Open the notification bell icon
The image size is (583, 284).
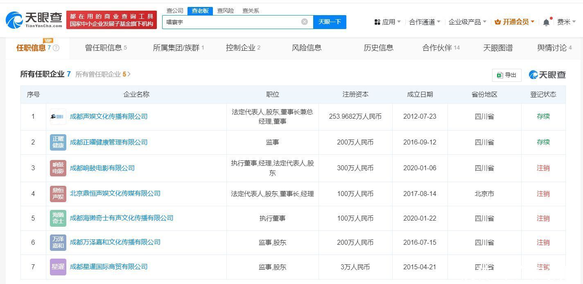click(x=546, y=22)
